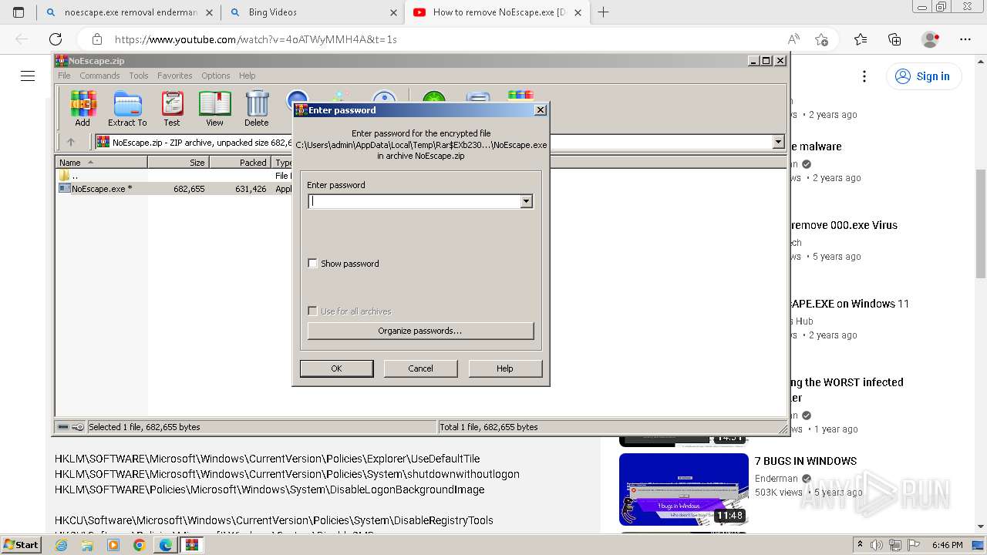Switch to noescape.exe removal enderman tab

point(129,12)
